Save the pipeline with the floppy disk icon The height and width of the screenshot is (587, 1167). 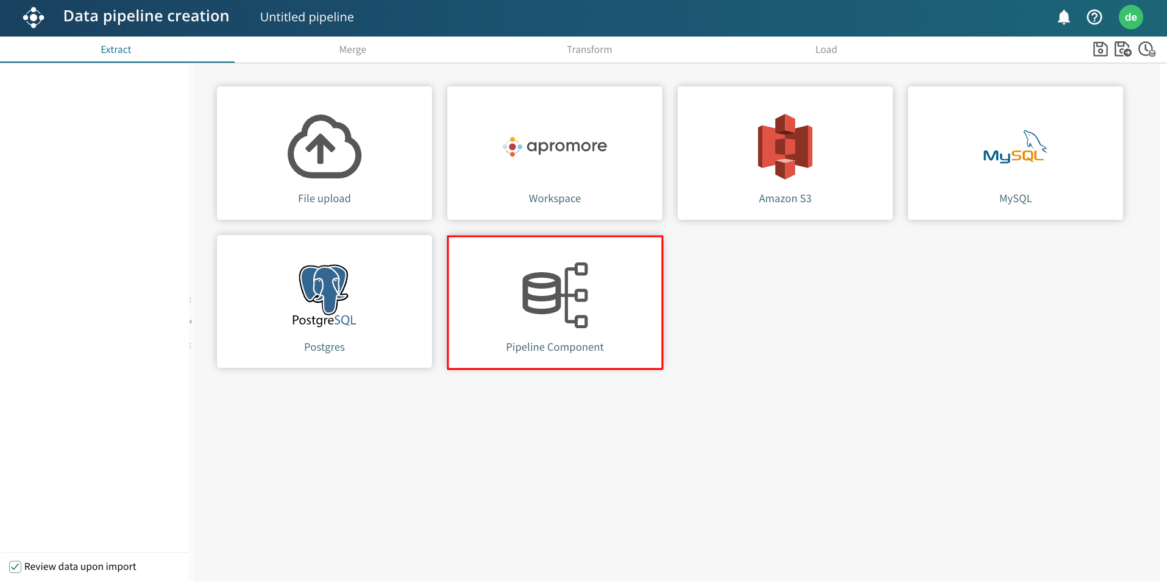click(1100, 49)
